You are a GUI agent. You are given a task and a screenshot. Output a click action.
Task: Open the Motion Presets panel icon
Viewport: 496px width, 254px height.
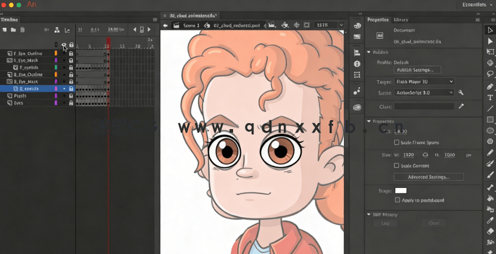tap(357, 91)
